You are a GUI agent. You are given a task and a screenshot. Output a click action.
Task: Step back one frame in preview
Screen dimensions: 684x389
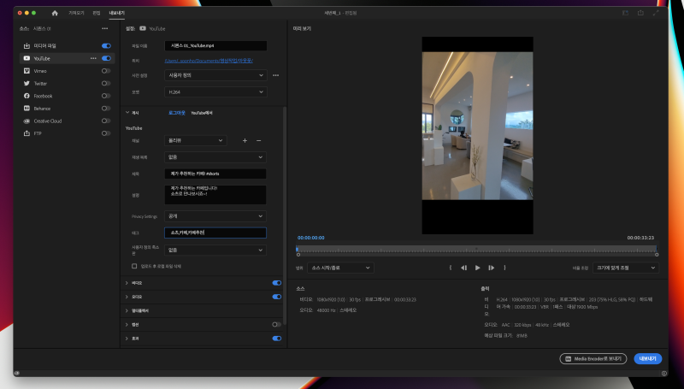point(463,268)
